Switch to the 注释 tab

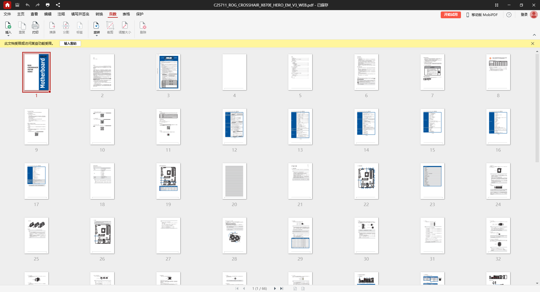coord(61,14)
